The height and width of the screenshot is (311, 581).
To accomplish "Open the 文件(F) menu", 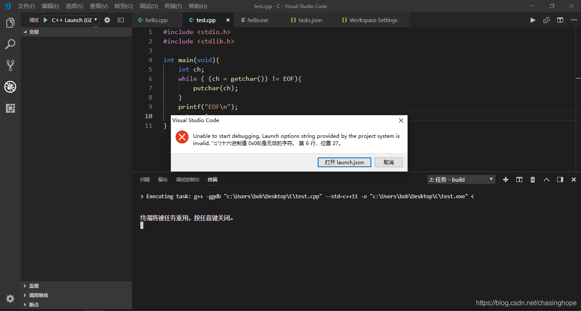I will pos(26,6).
